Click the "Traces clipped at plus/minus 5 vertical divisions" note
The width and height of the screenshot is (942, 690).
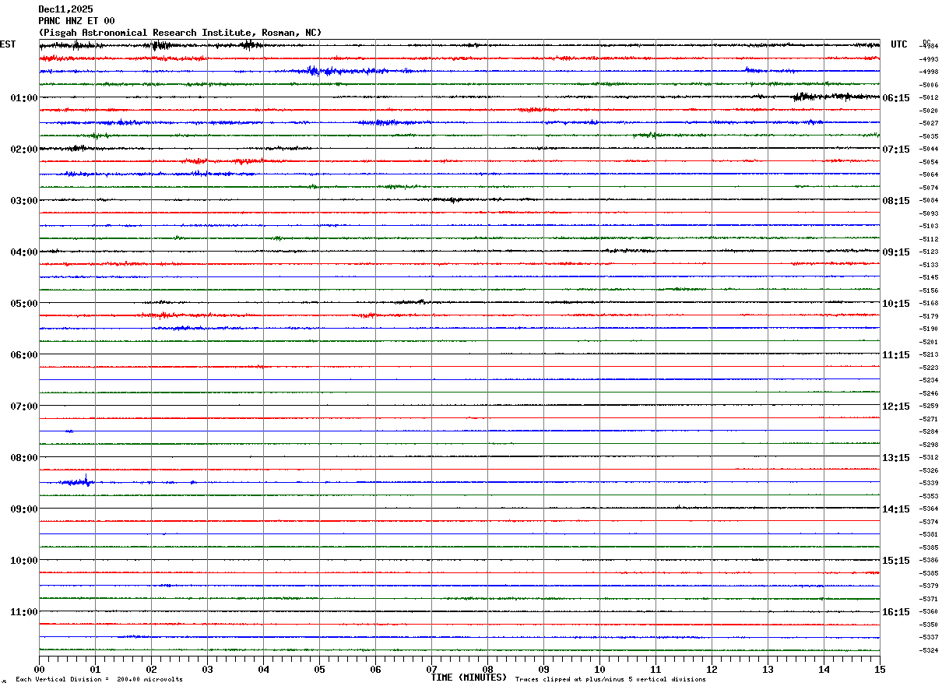tap(610, 680)
